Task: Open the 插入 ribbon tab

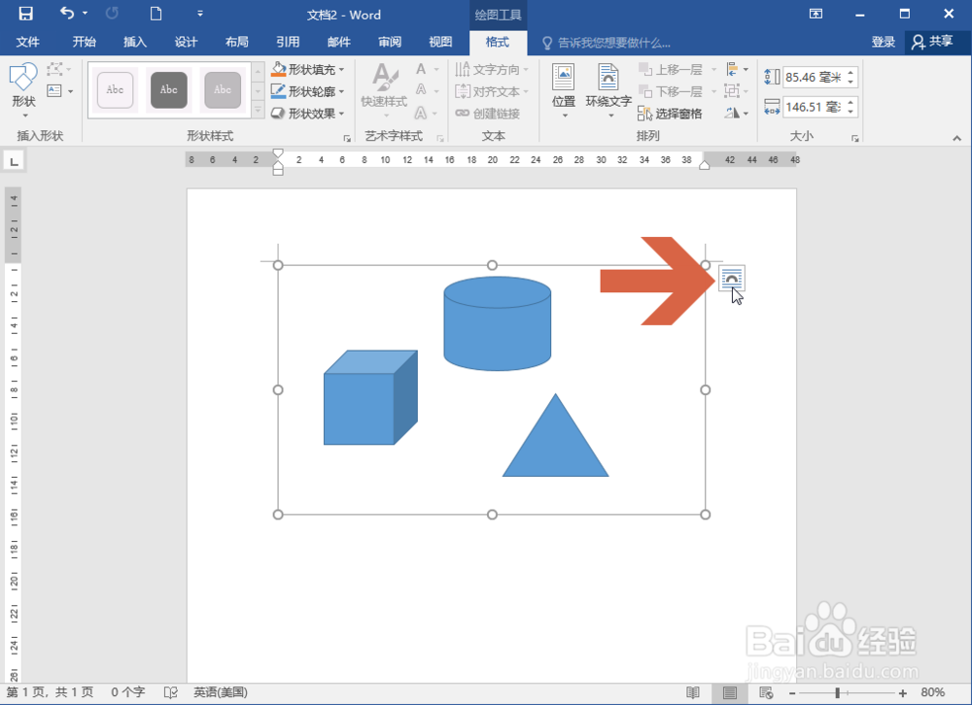Action: pyautogui.click(x=134, y=42)
